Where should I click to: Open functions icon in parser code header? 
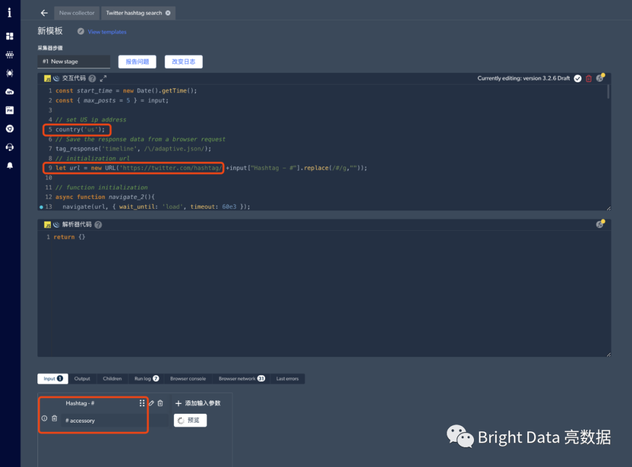pos(600,224)
